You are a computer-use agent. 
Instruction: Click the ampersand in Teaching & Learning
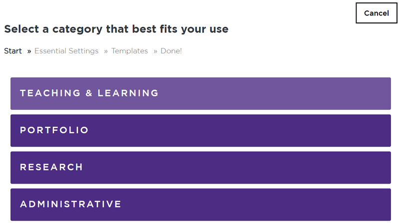[89, 93]
